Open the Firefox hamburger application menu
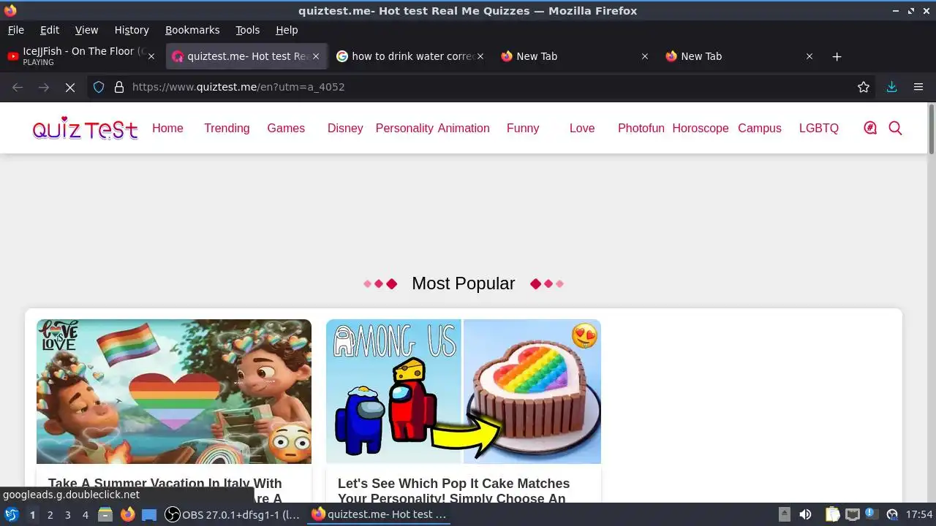 pos(918,87)
